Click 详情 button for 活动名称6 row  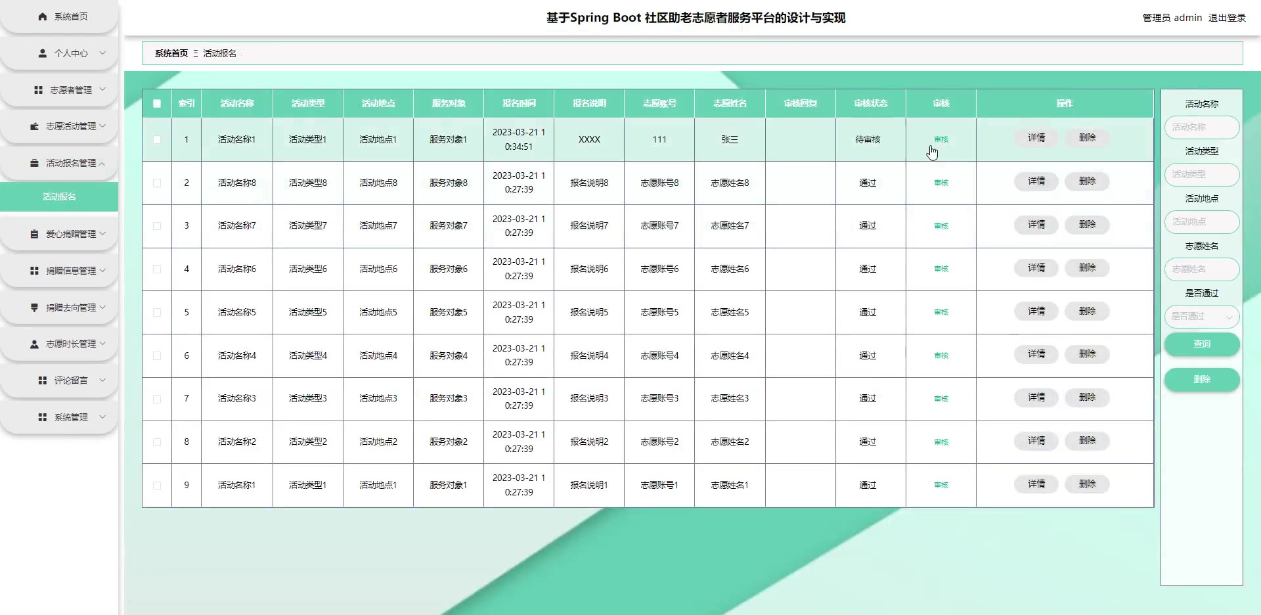coord(1036,268)
